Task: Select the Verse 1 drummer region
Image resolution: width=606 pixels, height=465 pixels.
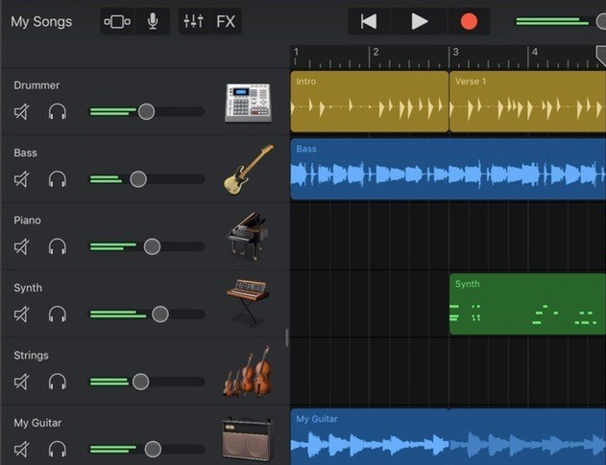Action: [x=526, y=101]
